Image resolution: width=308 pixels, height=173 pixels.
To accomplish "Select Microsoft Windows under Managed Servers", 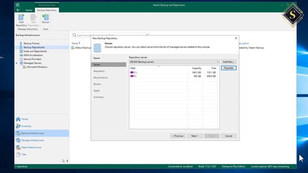I will (37, 67).
